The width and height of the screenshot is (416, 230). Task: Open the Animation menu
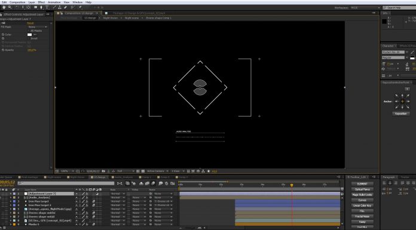point(54,2)
